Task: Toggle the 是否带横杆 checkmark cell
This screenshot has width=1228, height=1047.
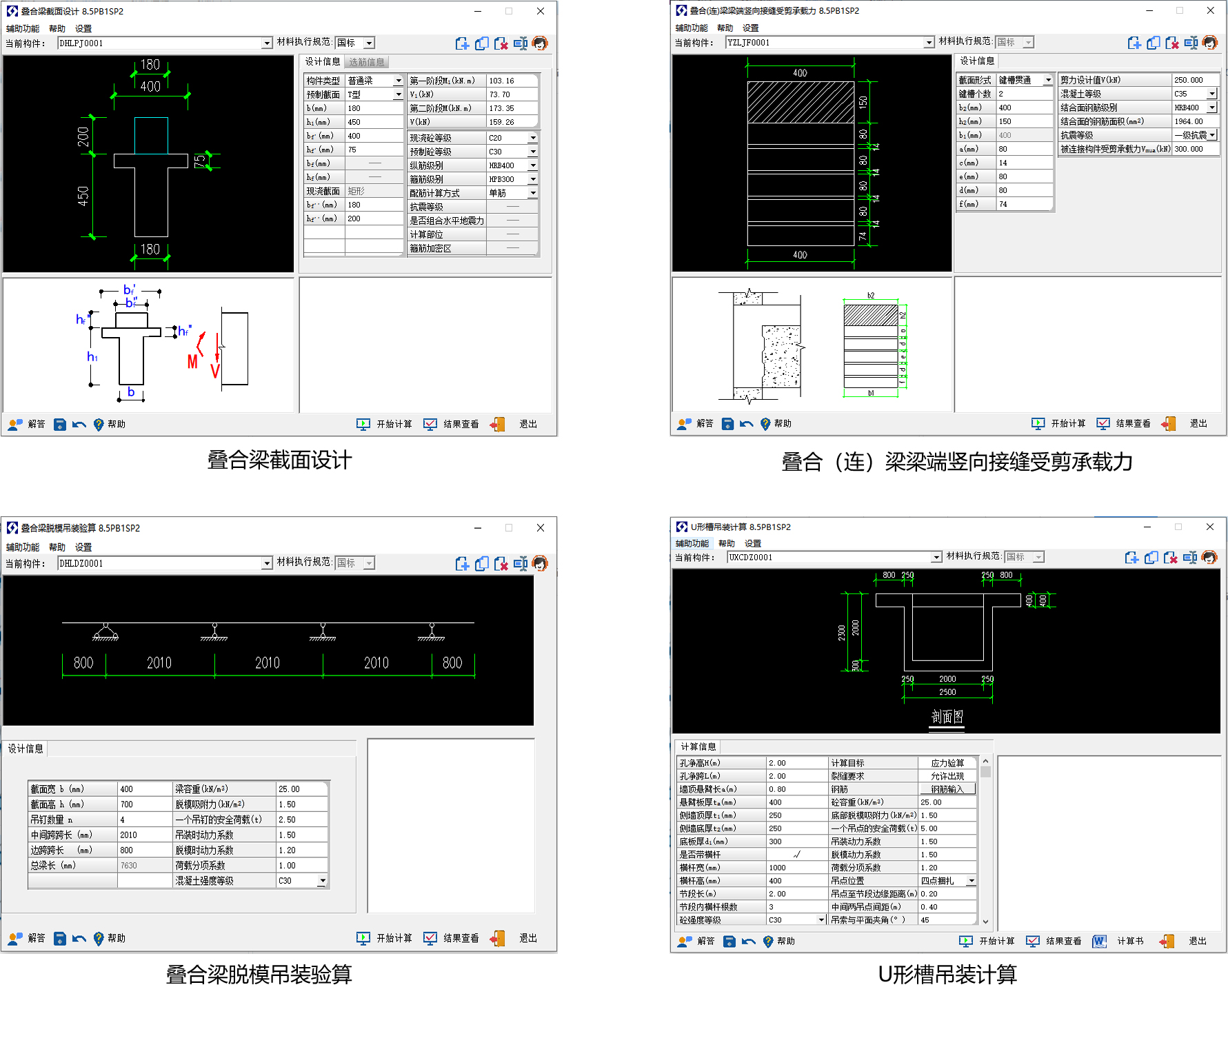Action: (796, 855)
